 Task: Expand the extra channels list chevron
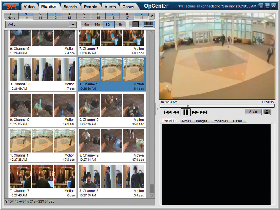point(151,16)
